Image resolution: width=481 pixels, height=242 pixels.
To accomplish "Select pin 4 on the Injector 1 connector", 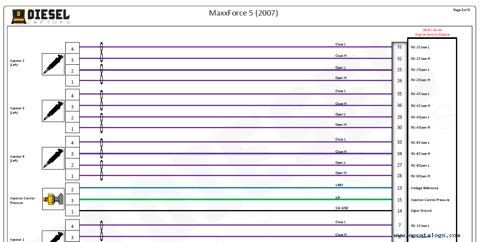I will (72, 226).
